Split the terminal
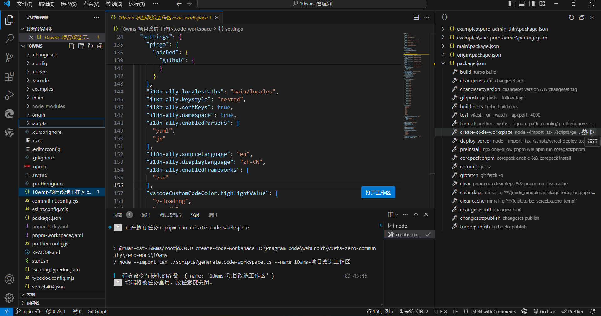 (x=391, y=214)
